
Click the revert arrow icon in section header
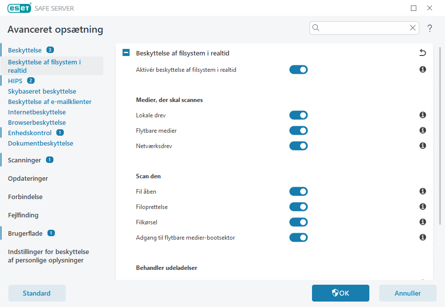click(422, 53)
